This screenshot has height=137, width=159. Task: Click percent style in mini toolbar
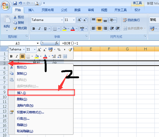point(59,50)
